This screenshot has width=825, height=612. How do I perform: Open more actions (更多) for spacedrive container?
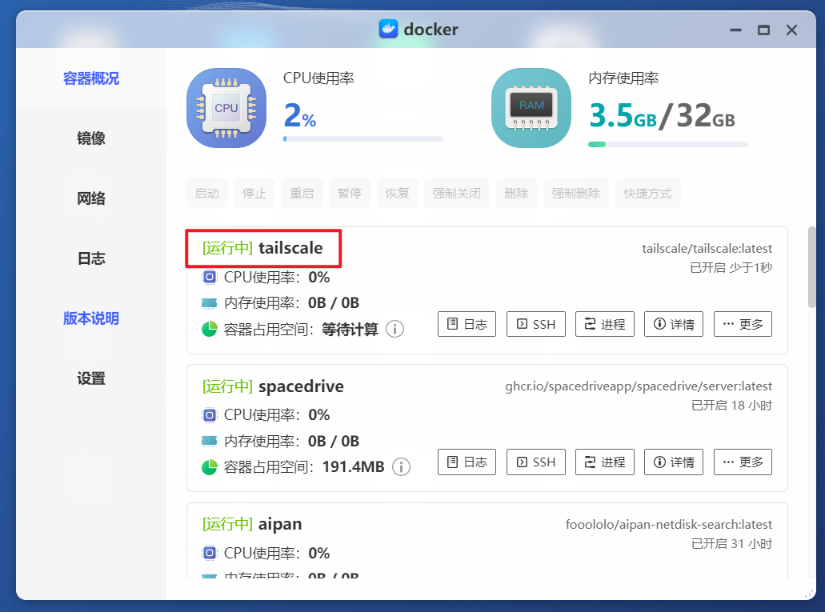pos(743,462)
